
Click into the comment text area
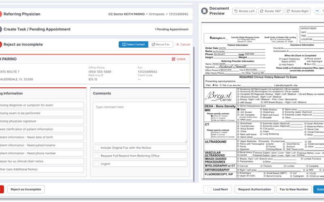point(140,122)
